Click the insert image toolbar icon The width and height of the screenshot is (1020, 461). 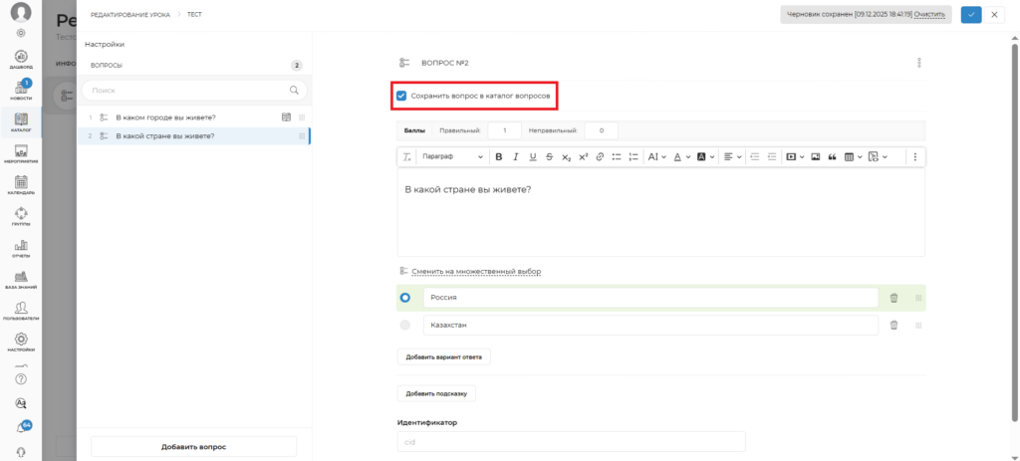tap(815, 157)
